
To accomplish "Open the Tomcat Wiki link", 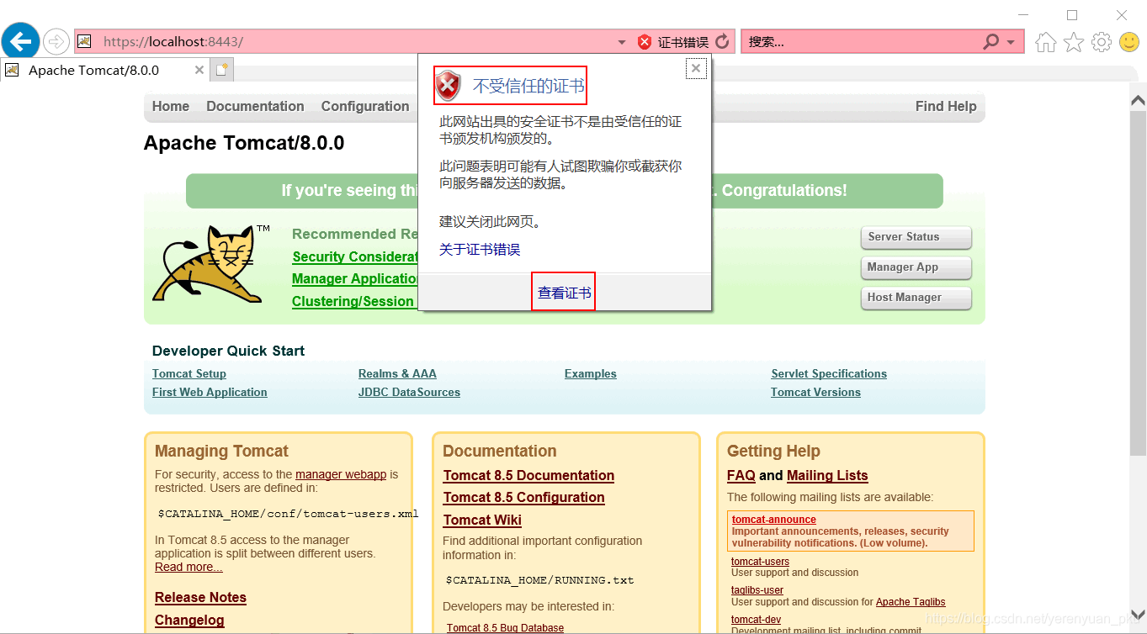I will click(482, 520).
